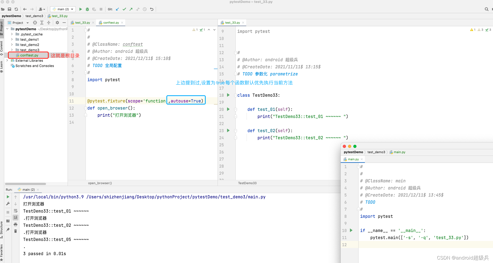Click the Run with Coverage icon
This screenshot has height=263, width=493.
click(x=94, y=9)
